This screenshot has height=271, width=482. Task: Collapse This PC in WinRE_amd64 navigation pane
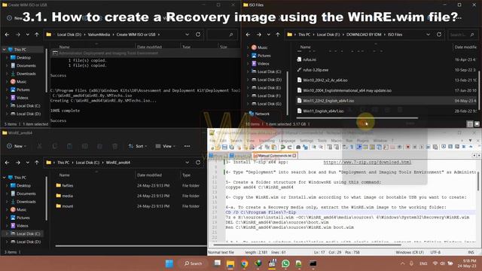[x=4, y=178]
